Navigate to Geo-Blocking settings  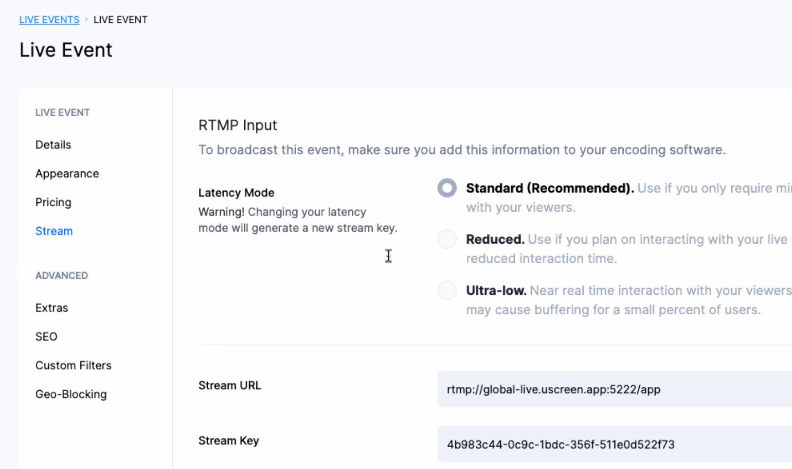pyautogui.click(x=71, y=394)
